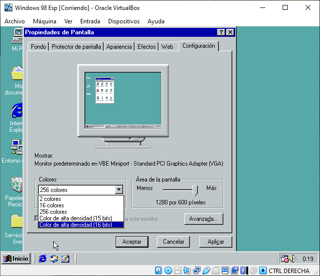Click the CTRL DERECHA host key label
320x276 pixels.
point(289,271)
